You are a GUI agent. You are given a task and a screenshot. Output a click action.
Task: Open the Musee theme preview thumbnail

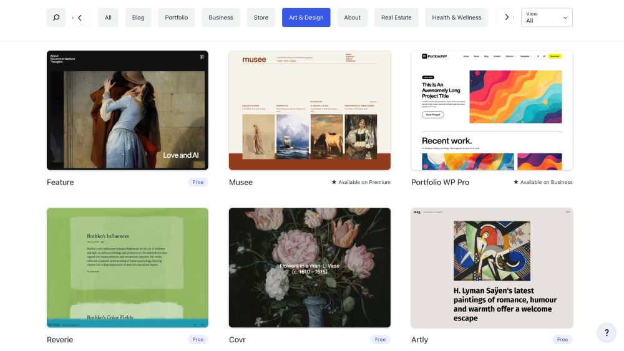(310, 110)
